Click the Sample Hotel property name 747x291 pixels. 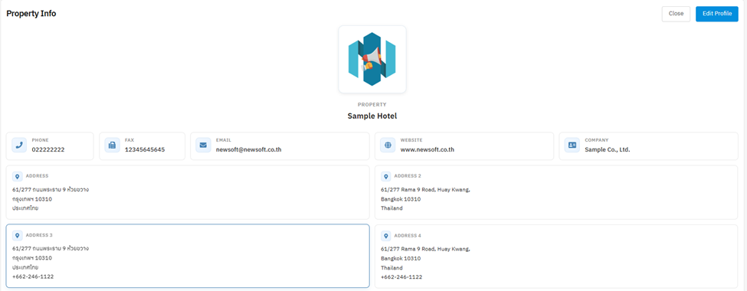(372, 116)
